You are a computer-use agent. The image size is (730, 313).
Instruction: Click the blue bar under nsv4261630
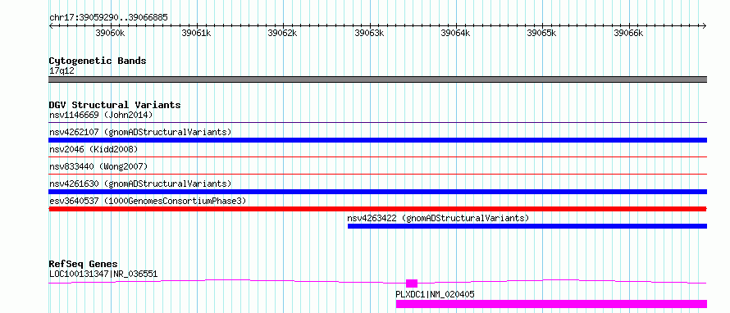click(x=377, y=192)
